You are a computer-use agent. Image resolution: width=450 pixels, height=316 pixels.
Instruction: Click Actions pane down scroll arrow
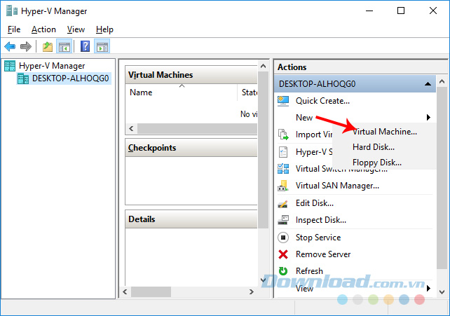(x=442, y=292)
